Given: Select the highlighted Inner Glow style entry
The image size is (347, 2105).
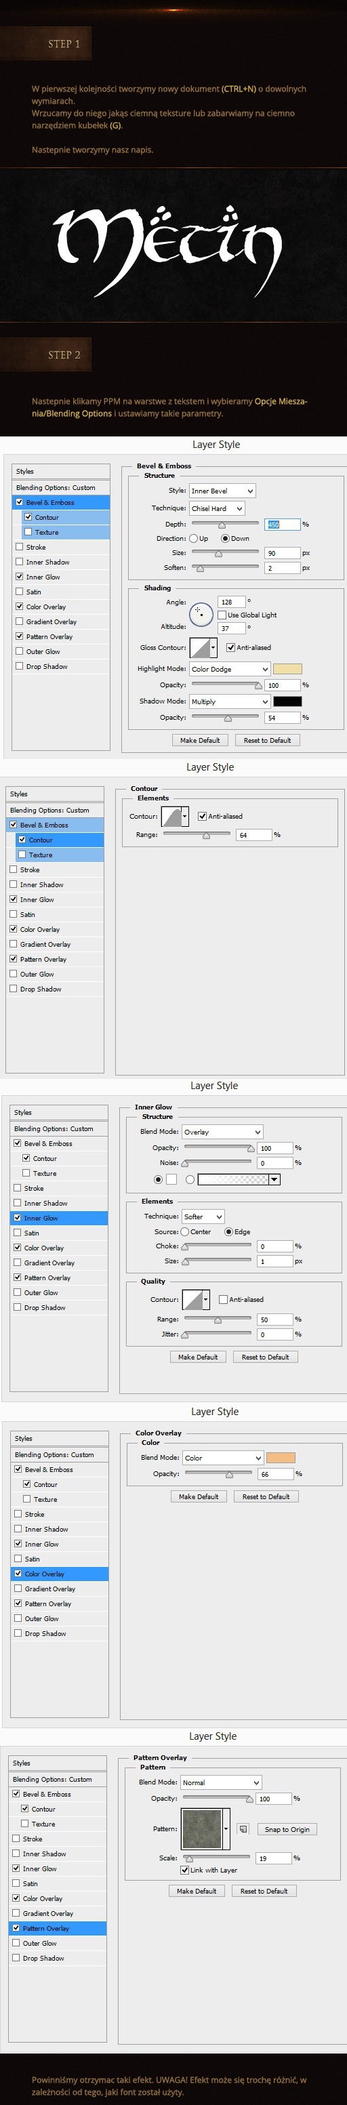Looking at the screenshot, I should pyautogui.click(x=59, y=1218).
